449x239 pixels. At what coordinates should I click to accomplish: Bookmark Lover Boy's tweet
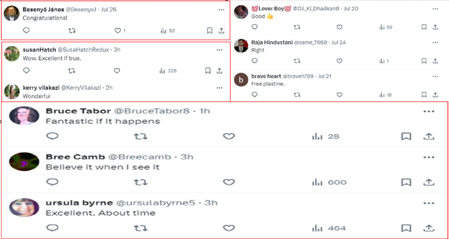pos(424,27)
